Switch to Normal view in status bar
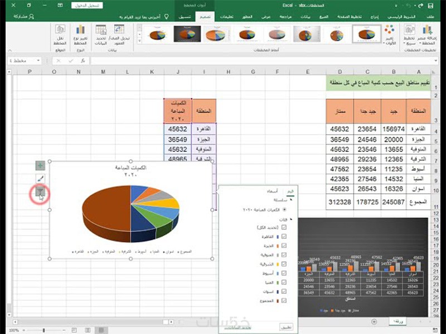Viewport: 446px width, 334px height. [101, 330]
